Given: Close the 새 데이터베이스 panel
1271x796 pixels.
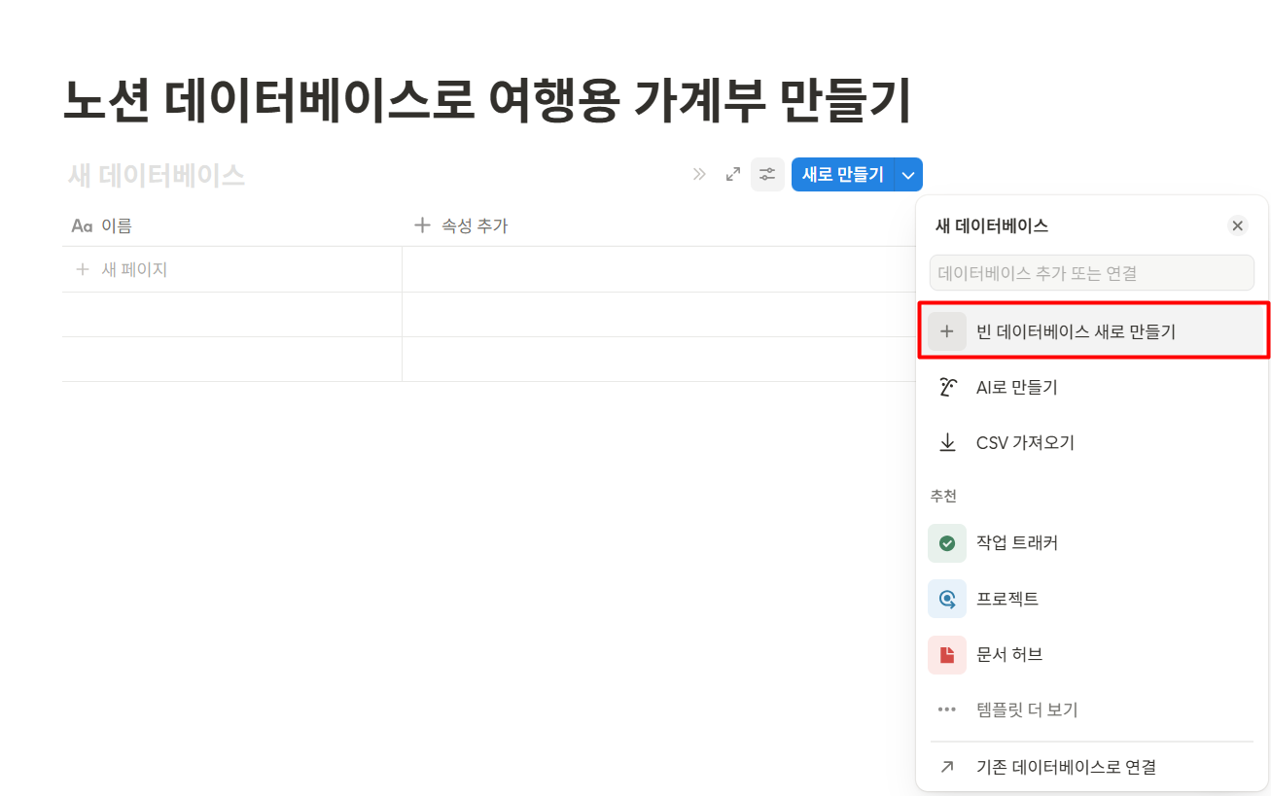Looking at the screenshot, I should click(x=1237, y=225).
